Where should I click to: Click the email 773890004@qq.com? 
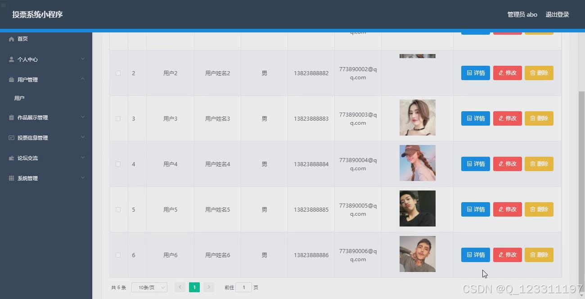(x=358, y=164)
